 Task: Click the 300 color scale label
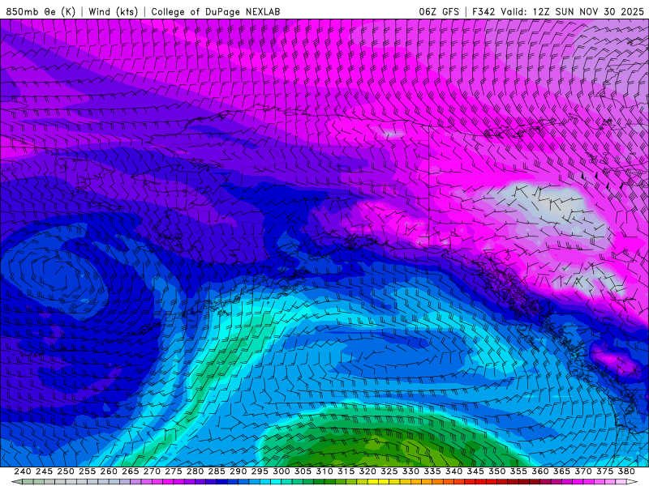281,471
